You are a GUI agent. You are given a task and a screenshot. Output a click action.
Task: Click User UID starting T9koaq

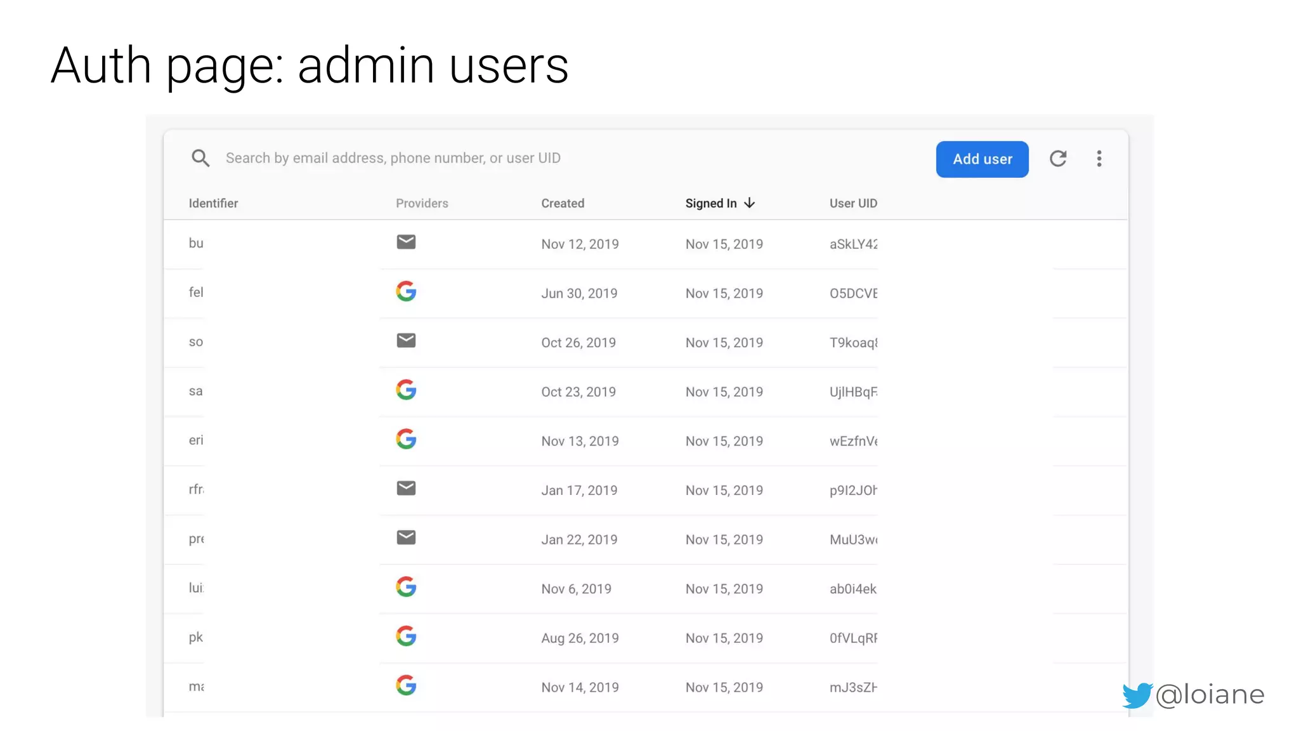(853, 343)
